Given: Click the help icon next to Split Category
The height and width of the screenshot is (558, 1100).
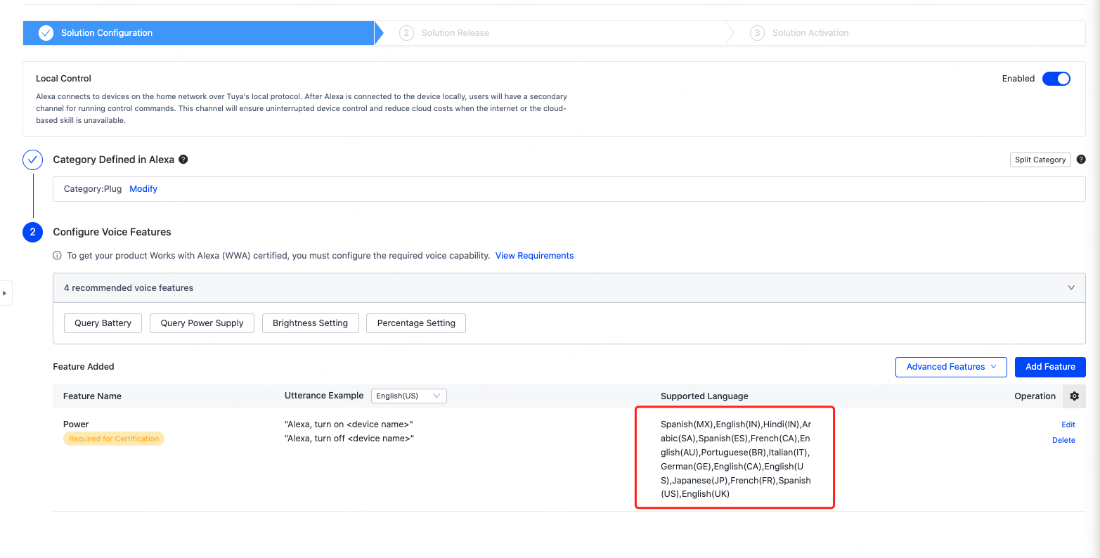Looking at the screenshot, I should pyautogui.click(x=1081, y=160).
